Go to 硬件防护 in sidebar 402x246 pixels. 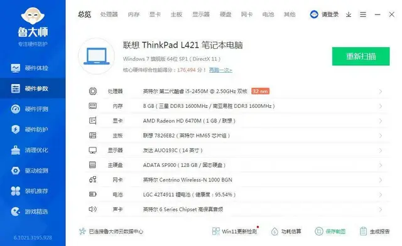(33, 129)
